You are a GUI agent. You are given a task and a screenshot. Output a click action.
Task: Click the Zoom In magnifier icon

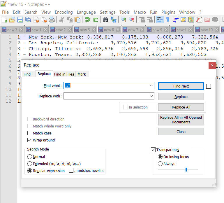point(124,20)
